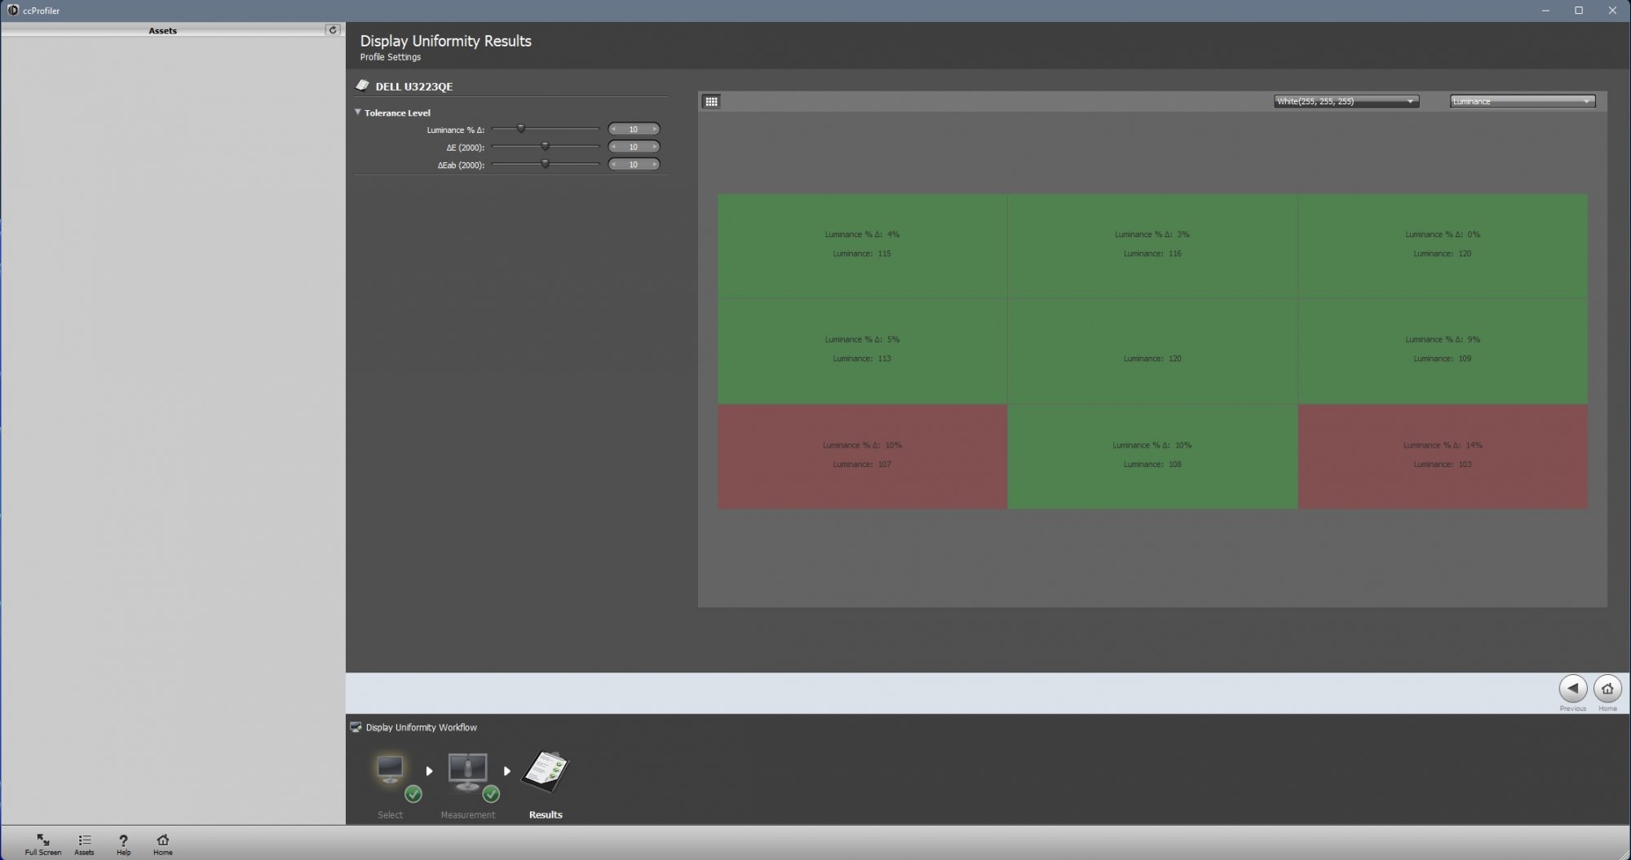The height and width of the screenshot is (860, 1631).
Task: Select the red bottom-left zone with Luminance 107
Action: coord(862,456)
